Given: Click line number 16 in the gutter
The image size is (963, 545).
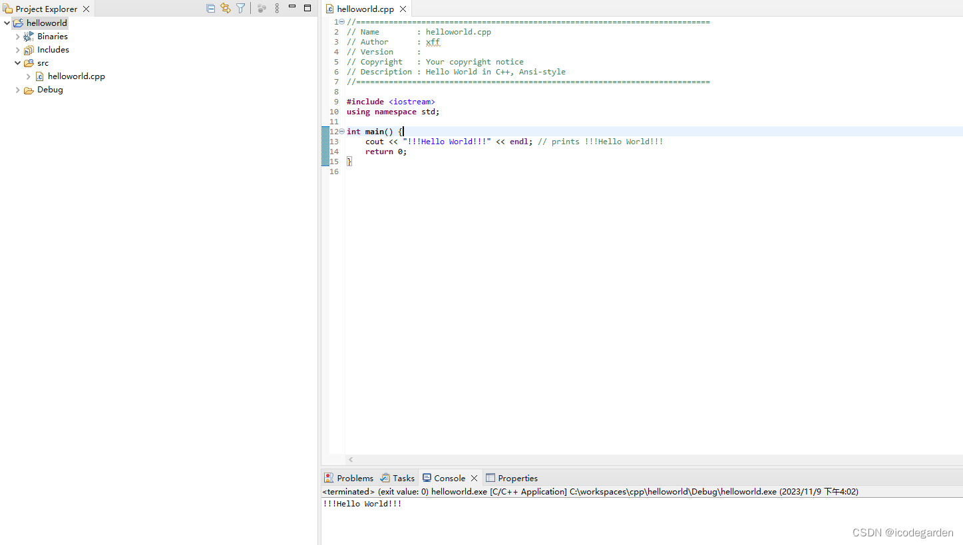Looking at the screenshot, I should point(334,171).
